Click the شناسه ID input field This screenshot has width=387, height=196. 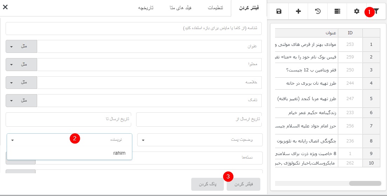(133, 28)
